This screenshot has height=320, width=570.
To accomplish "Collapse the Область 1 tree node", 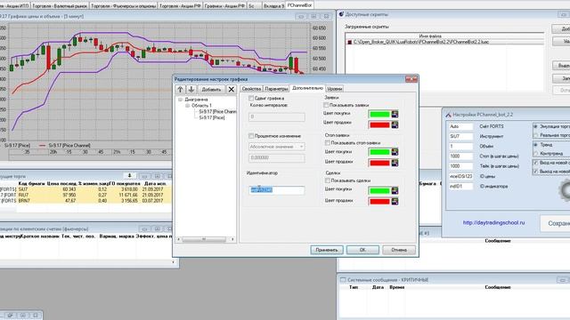I will tap(187, 105).
